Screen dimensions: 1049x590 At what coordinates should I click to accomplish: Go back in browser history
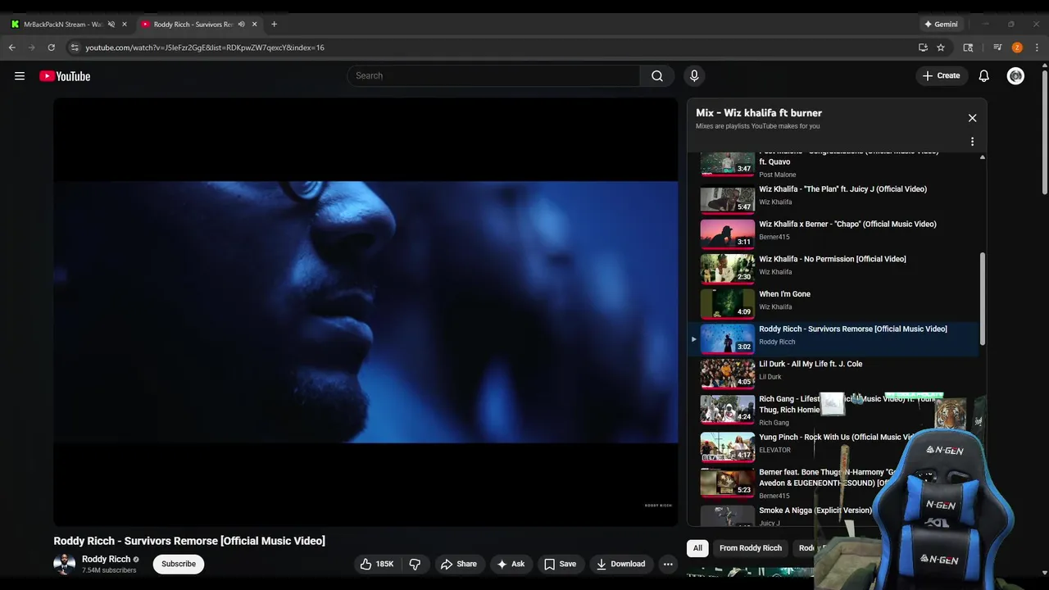12,48
